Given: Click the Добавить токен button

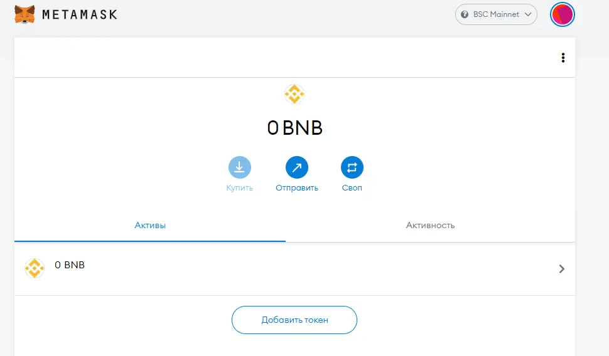Looking at the screenshot, I should (x=294, y=320).
